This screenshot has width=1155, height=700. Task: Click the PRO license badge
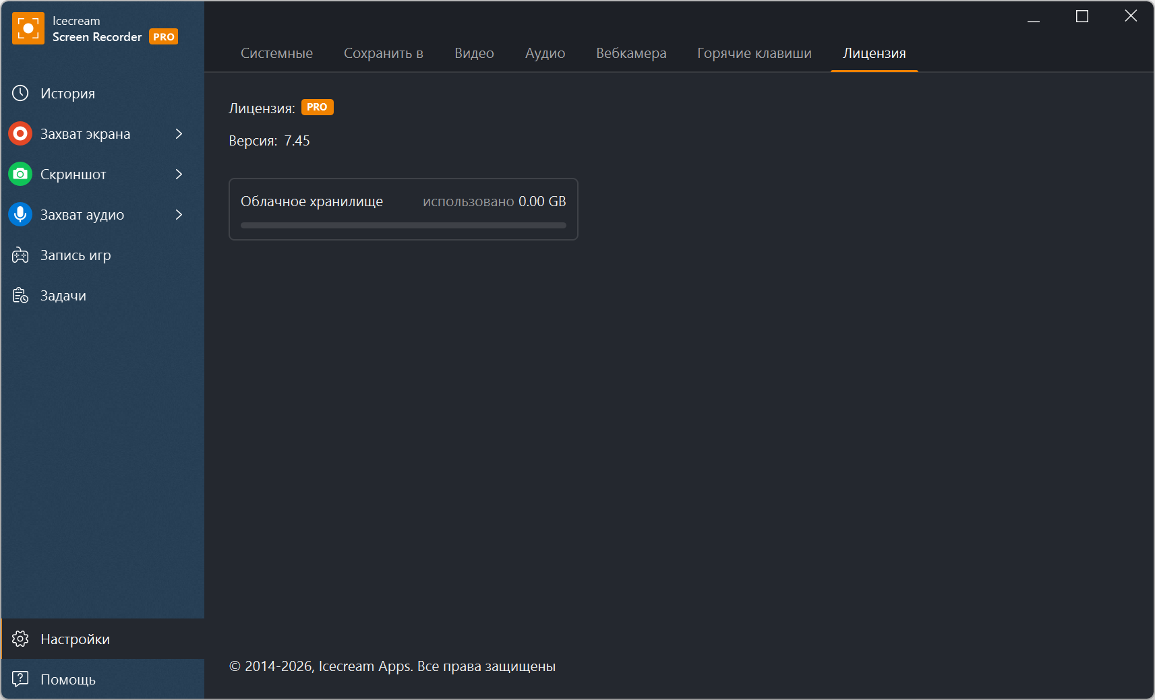[317, 107]
